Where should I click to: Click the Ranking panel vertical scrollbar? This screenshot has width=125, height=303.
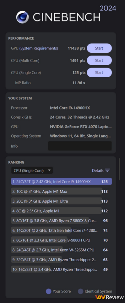(x=119, y=169)
